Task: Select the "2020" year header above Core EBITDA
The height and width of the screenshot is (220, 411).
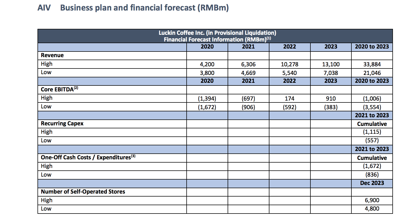Action: pyautogui.click(x=207, y=81)
